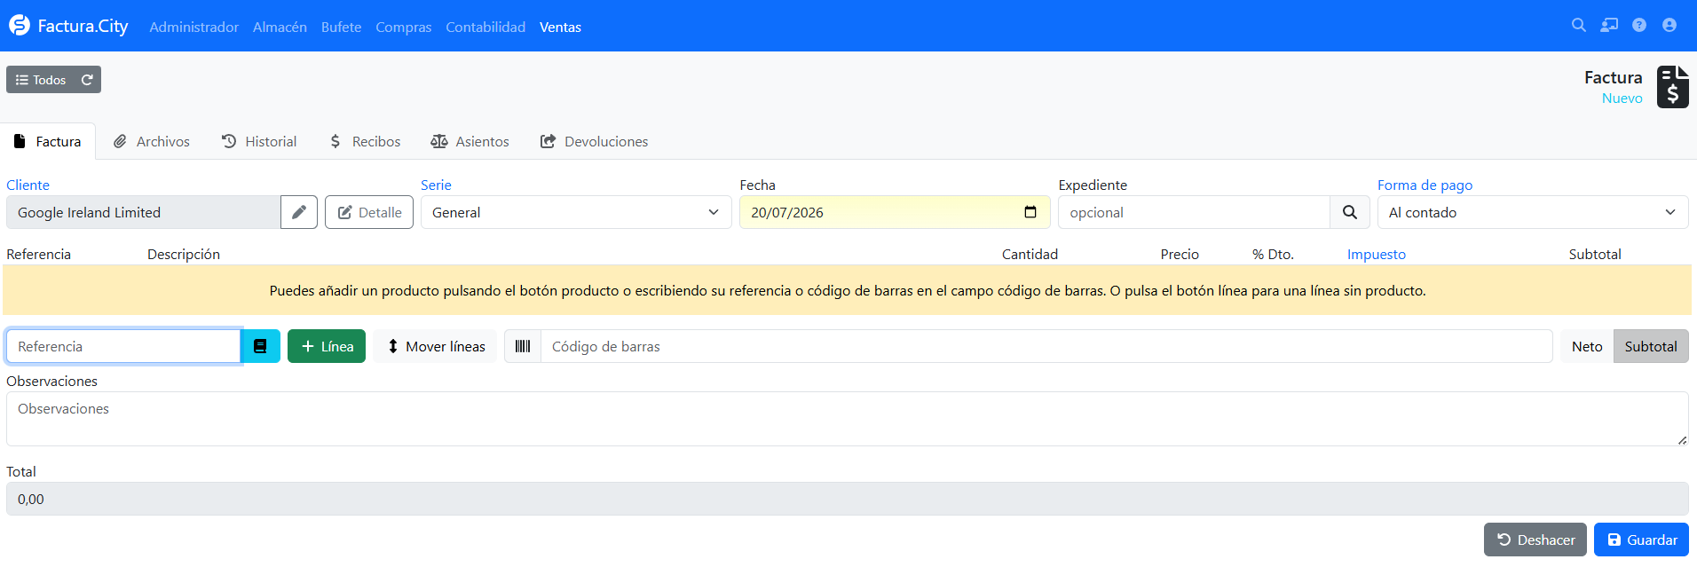Open the user account icon
The image size is (1697, 583).
1669,26
